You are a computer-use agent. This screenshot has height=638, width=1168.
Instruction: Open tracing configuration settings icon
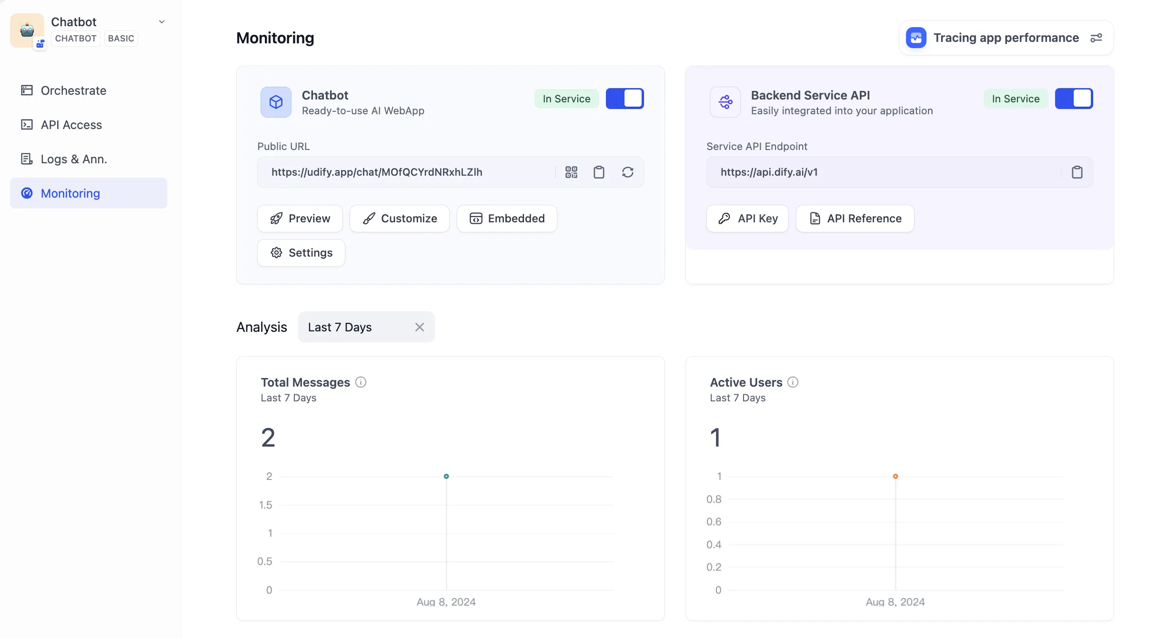[x=1096, y=38]
